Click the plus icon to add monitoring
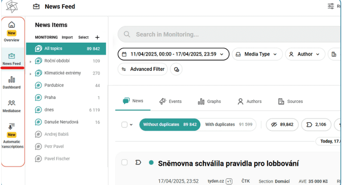This screenshot has width=342, height=185. (98, 37)
